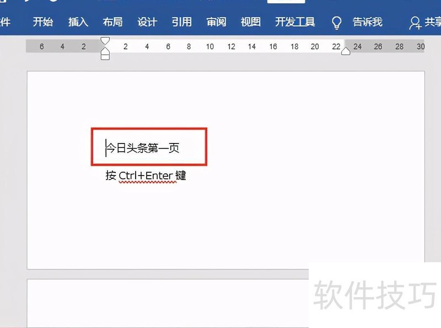Click in the text 今日头条第一页

pos(143,147)
